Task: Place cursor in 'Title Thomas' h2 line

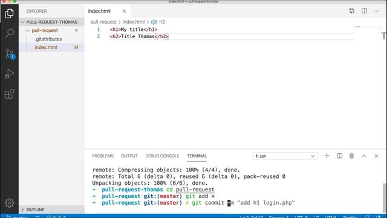Action: point(139,36)
